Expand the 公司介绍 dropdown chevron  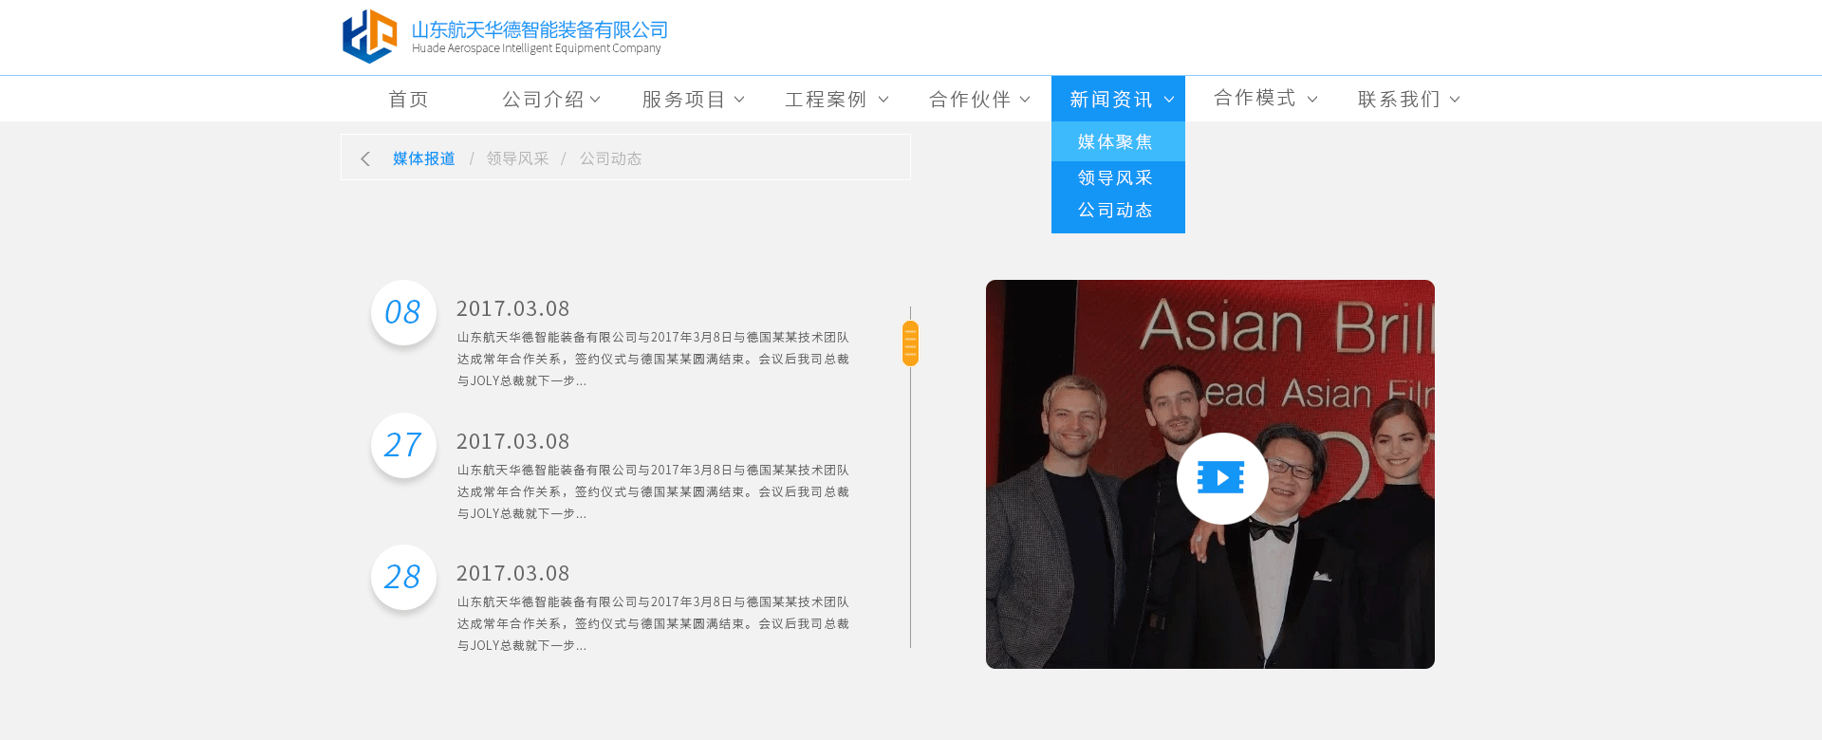pyautogui.click(x=595, y=99)
